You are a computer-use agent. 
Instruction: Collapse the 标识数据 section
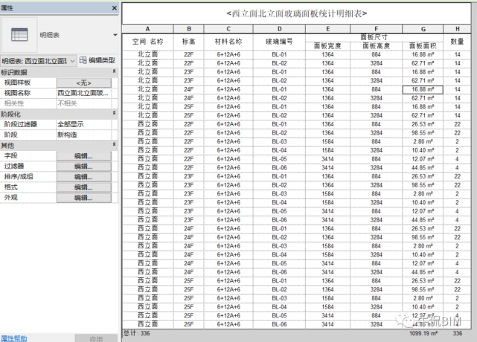point(114,71)
